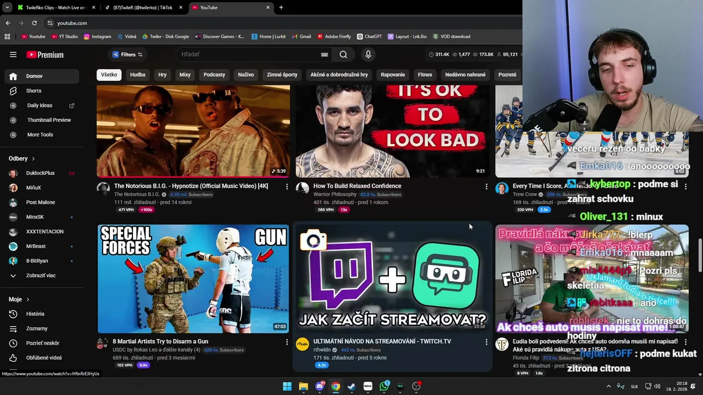Screen dimensions: 703x395
Task: Select the Akčné a dobrodružné hry chip
Action: [339, 75]
